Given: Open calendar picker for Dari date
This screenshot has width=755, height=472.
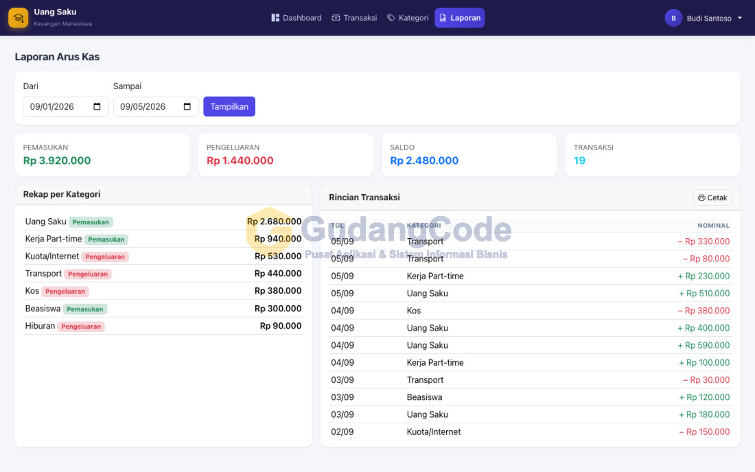Looking at the screenshot, I should [x=97, y=106].
